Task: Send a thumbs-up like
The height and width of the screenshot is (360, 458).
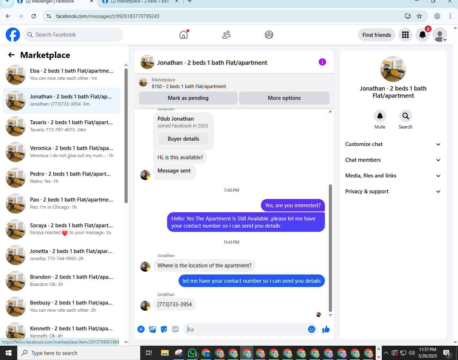Action: pyautogui.click(x=326, y=329)
